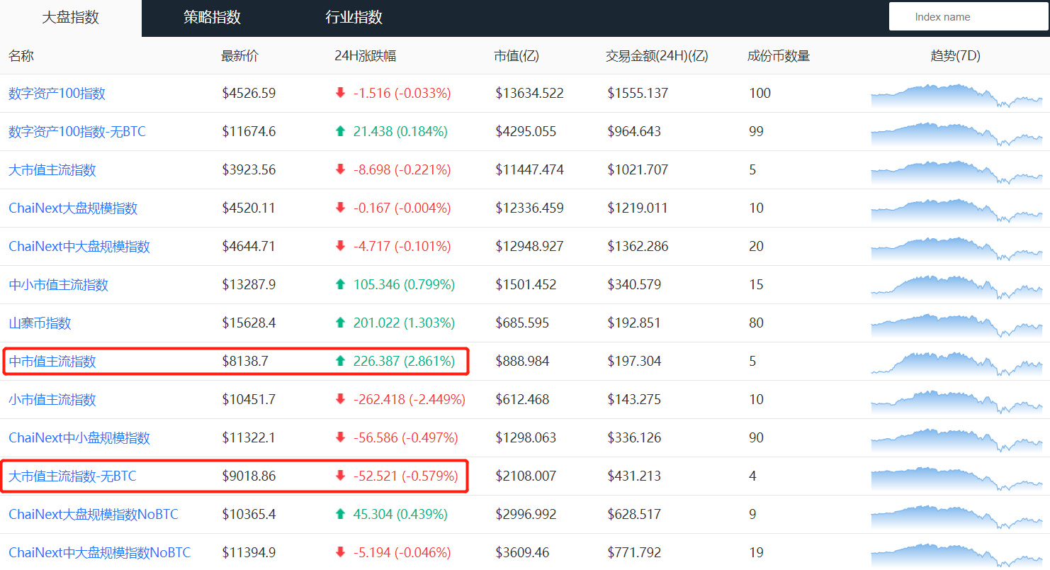Open 小市值主流指数 link
Screen dimensions: 1050x570
(x=52, y=399)
